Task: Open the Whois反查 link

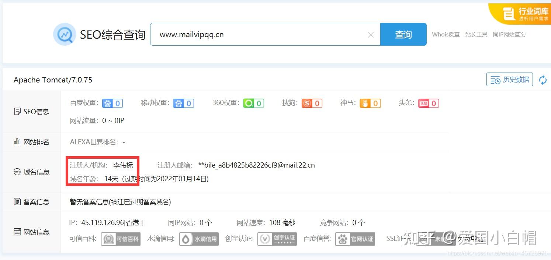Action: click(x=446, y=34)
